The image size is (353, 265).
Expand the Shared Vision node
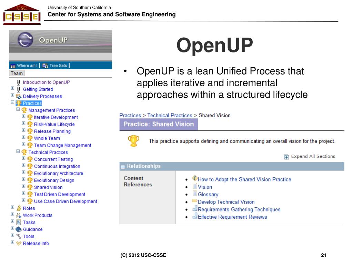[x=23, y=186]
